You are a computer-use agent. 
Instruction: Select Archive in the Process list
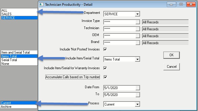19,107
